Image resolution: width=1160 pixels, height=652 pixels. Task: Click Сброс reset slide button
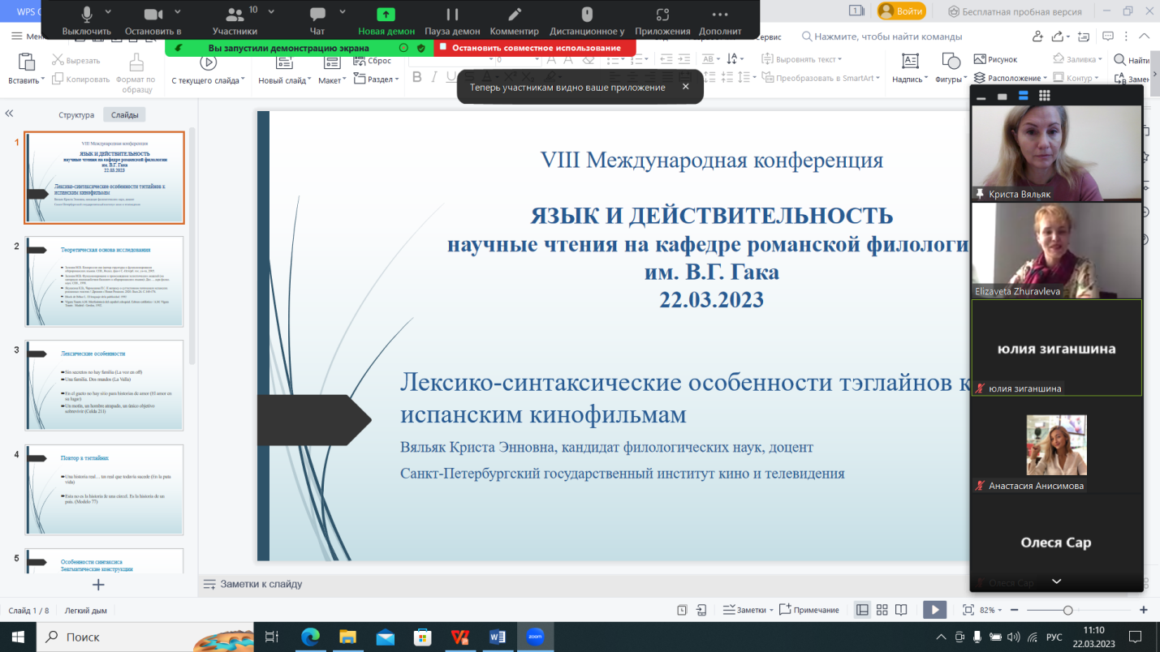click(x=373, y=60)
